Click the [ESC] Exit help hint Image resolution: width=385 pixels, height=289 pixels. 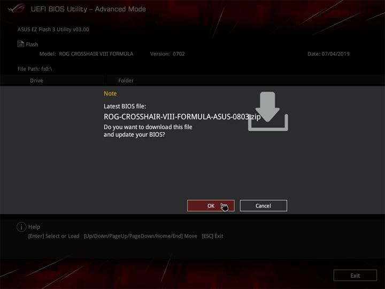coord(212,236)
